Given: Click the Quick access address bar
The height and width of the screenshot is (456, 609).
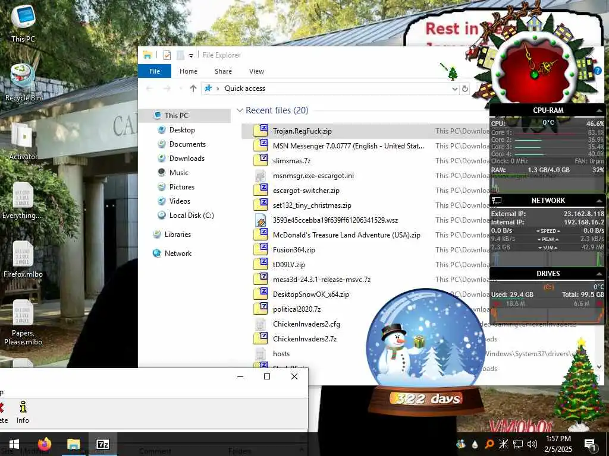Looking at the screenshot, I should (x=330, y=88).
